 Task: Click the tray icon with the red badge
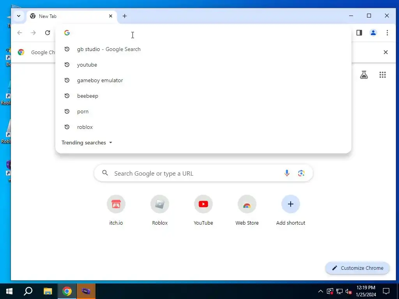point(330,291)
